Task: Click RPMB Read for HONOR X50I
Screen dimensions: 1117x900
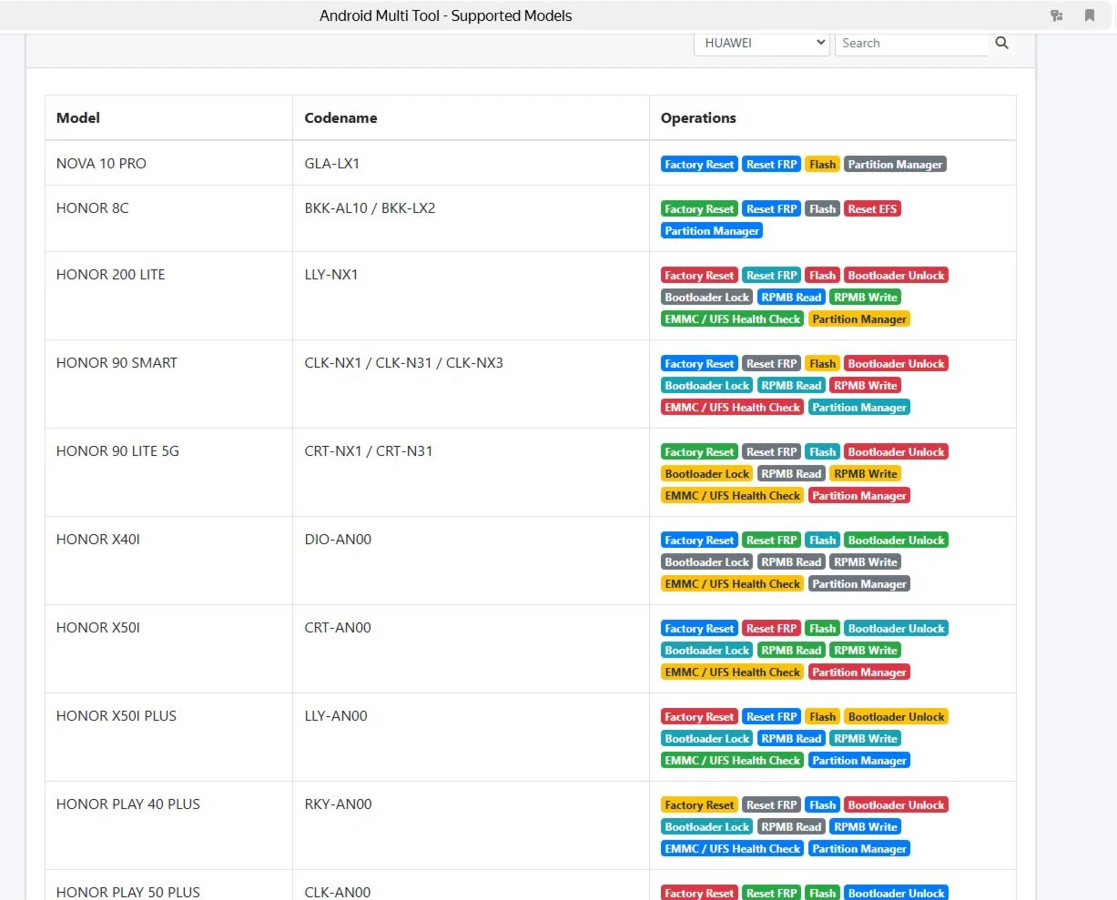Action: point(791,651)
